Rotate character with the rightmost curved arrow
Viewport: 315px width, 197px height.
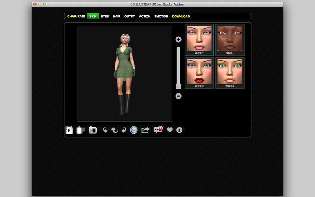pos(124,130)
